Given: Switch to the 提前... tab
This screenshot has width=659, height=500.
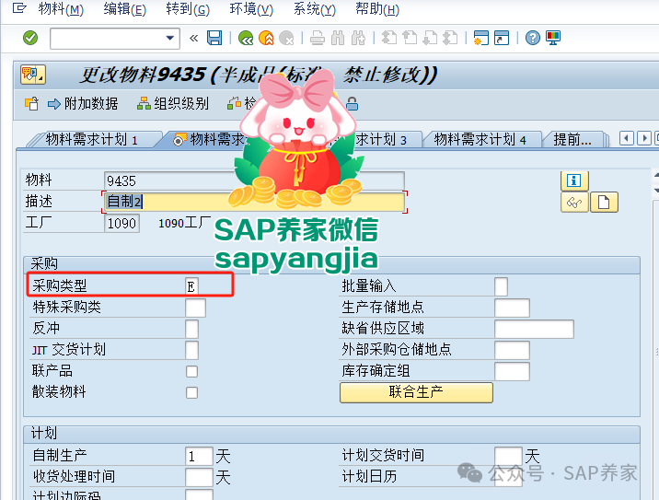Looking at the screenshot, I should pyautogui.click(x=572, y=140).
